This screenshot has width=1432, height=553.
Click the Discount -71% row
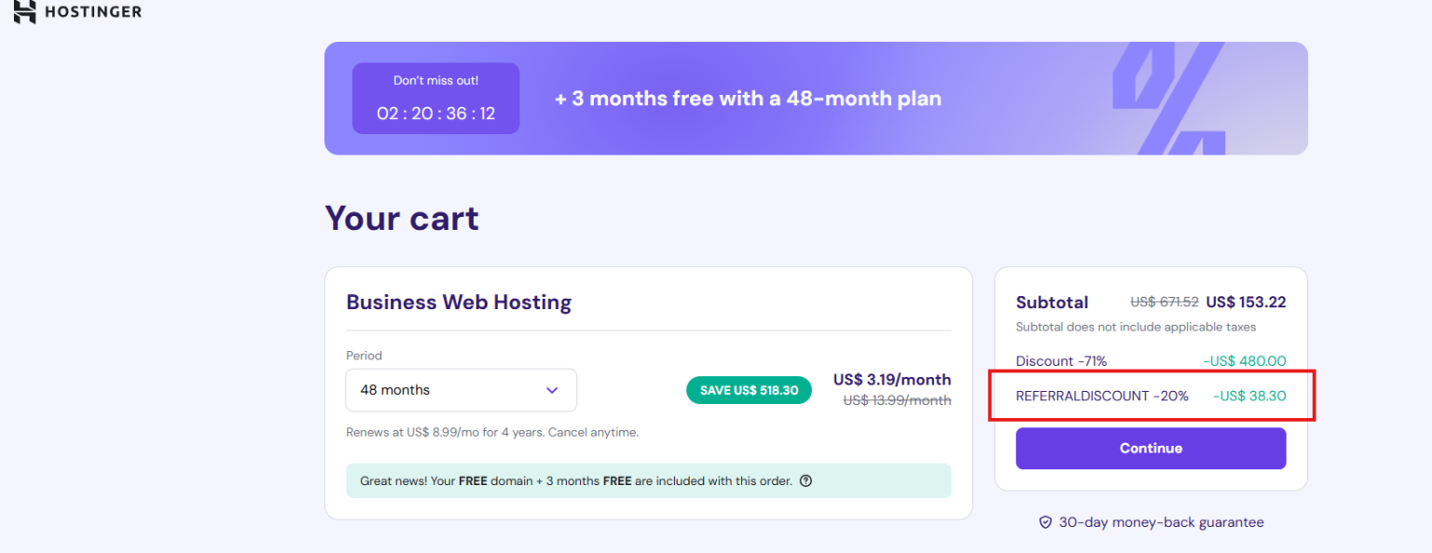point(1150,361)
